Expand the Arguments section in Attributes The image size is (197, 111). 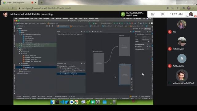(135, 44)
